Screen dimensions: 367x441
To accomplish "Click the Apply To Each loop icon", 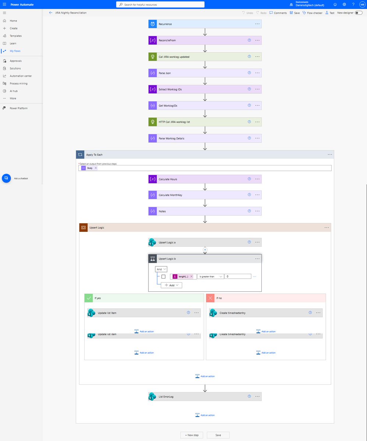I will (x=80, y=155).
